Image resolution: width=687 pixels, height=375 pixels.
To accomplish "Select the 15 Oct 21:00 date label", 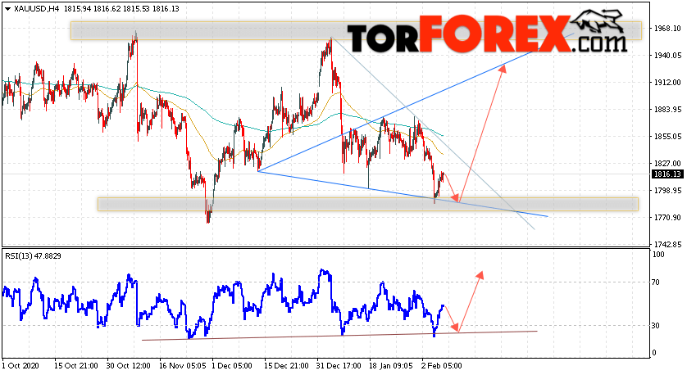I will click(75, 366).
